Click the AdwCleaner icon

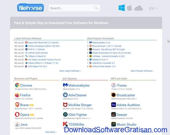click(65, 95)
